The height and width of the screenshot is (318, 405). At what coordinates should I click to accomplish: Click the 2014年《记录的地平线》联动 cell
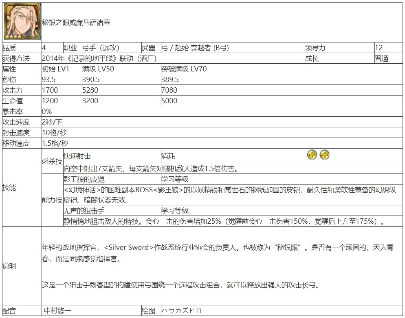tap(173, 58)
